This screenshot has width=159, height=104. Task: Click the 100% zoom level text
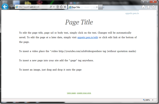tap(147, 100)
